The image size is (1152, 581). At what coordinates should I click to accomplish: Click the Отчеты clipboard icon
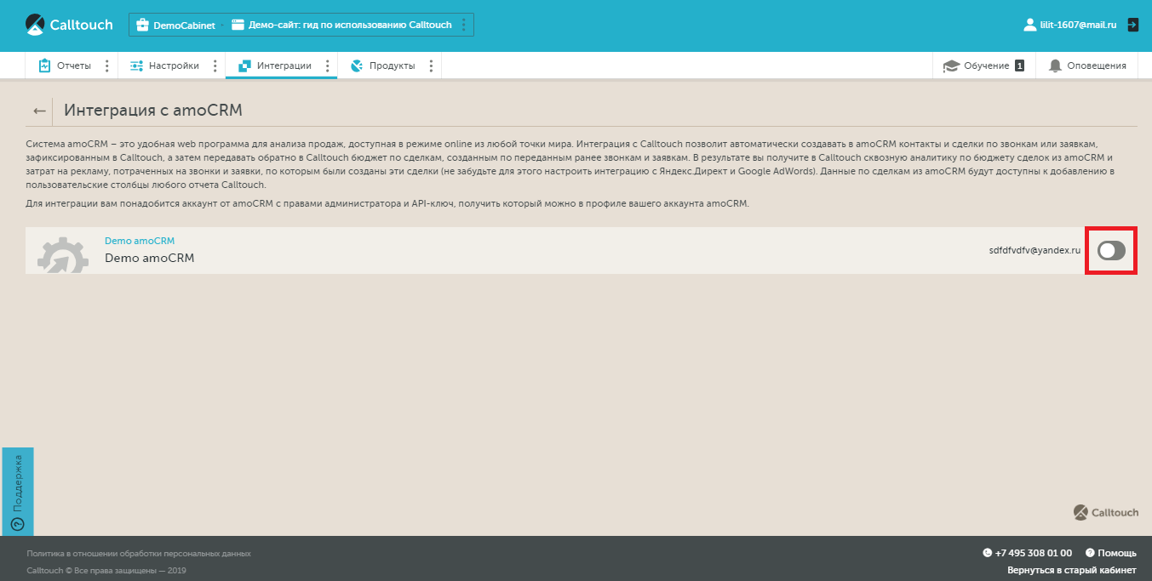45,66
